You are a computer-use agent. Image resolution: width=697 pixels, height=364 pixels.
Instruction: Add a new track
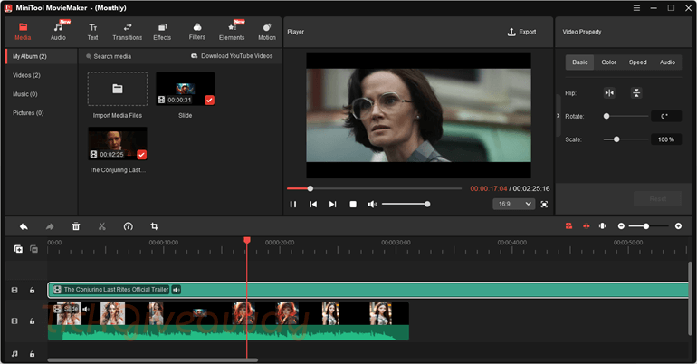(18, 249)
